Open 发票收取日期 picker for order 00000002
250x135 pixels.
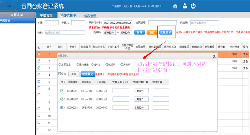[x=141, y=99]
